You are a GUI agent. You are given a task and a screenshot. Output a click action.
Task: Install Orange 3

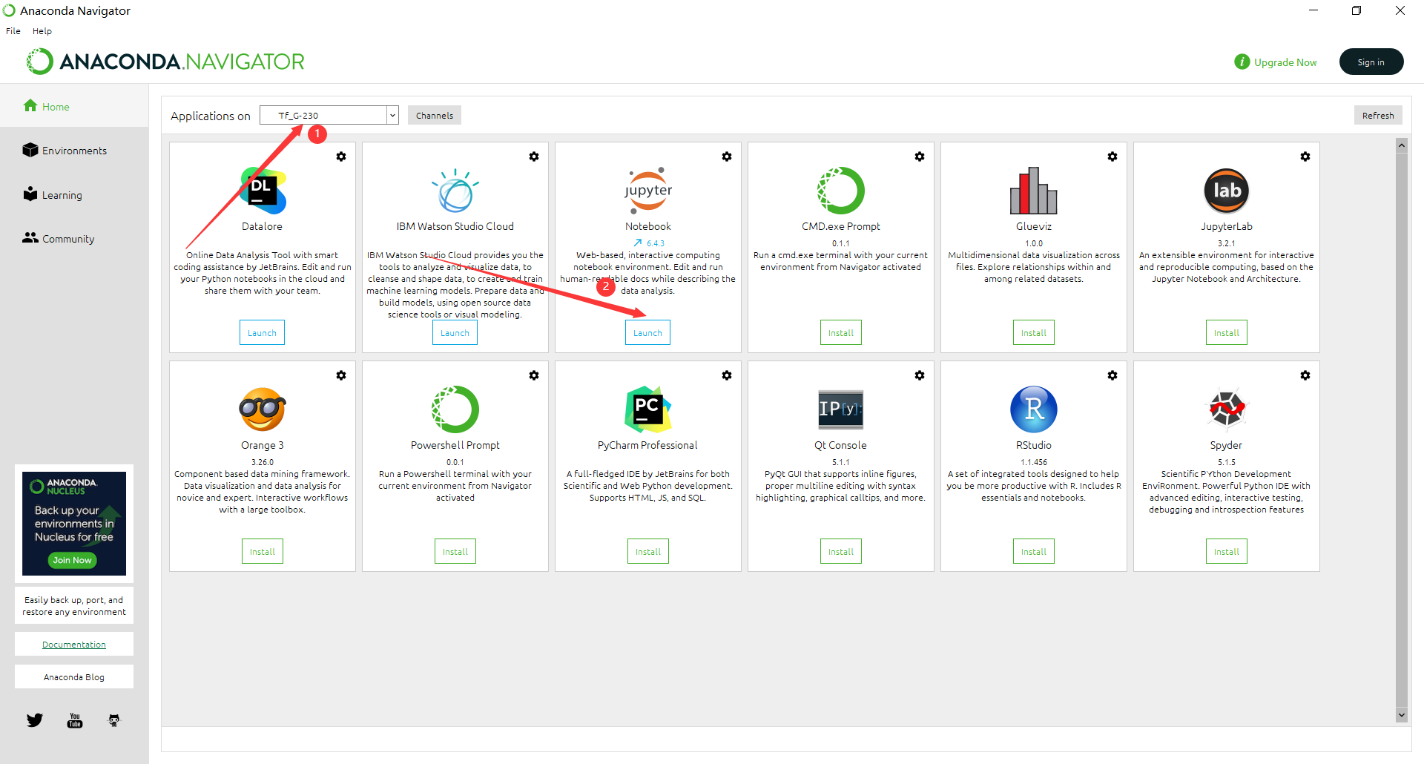263,551
